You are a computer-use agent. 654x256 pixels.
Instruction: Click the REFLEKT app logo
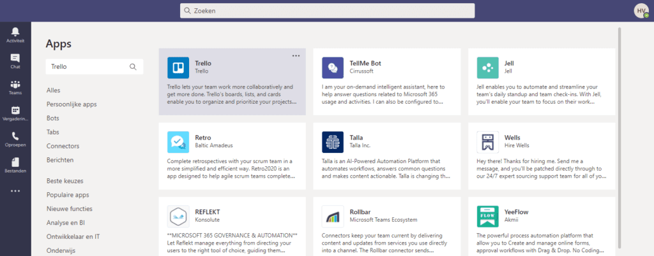click(x=178, y=216)
